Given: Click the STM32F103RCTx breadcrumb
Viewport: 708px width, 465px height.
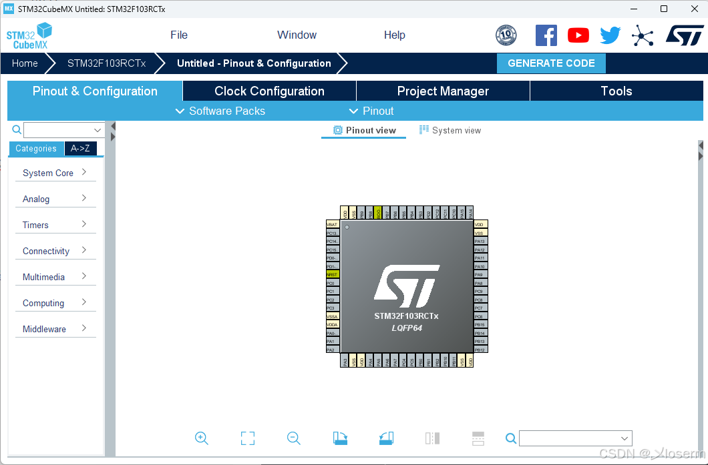Looking at the screenshot, I should [107, 63].
